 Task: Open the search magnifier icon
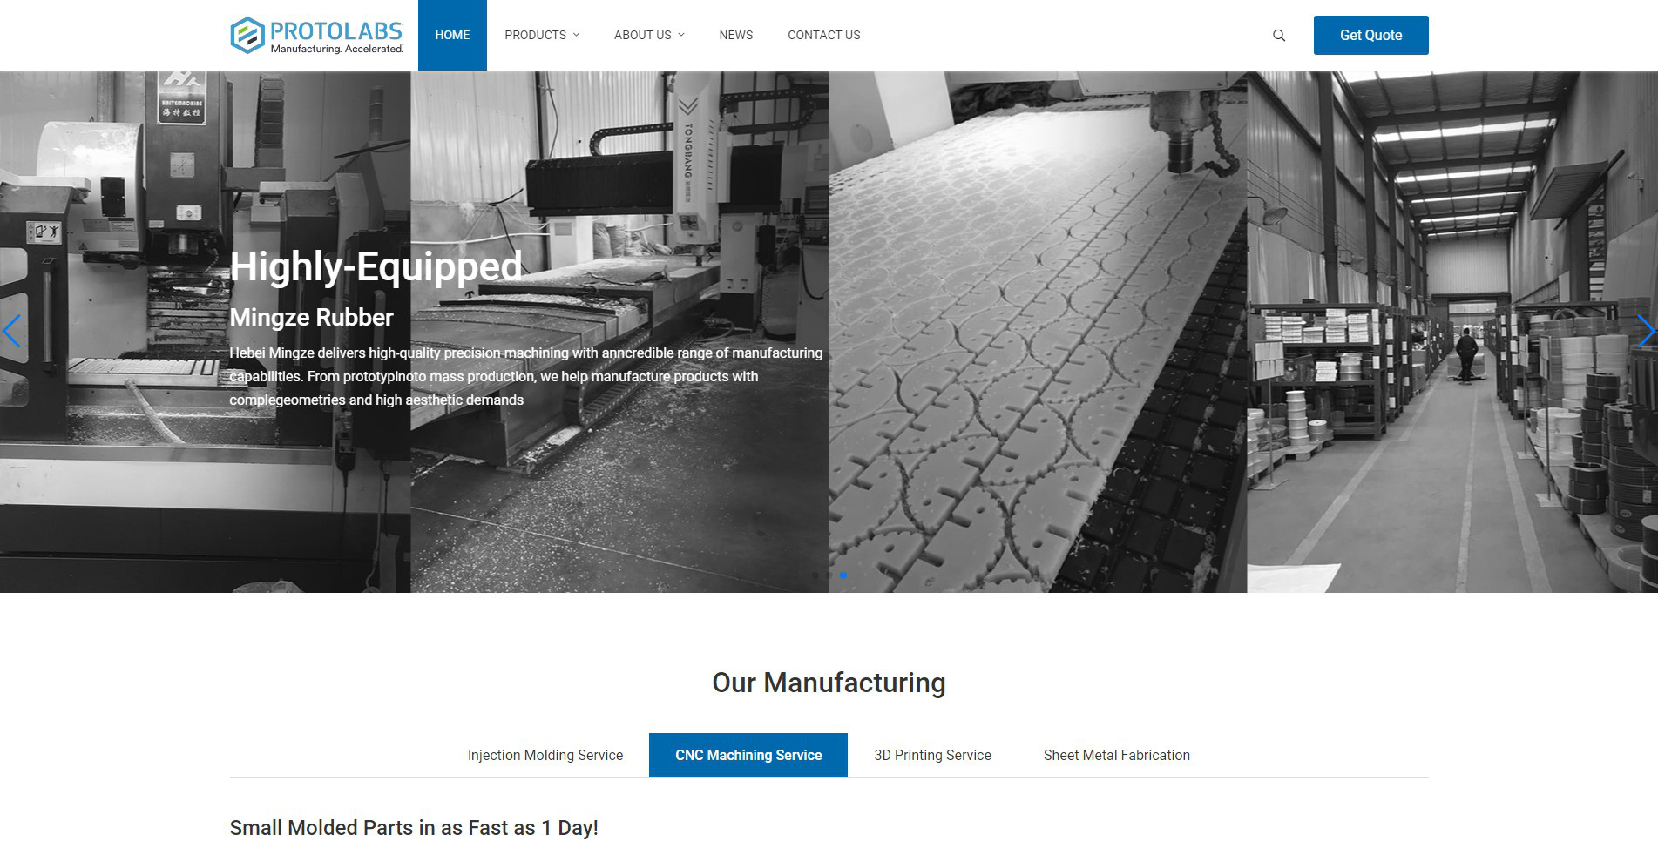(x=1279, y=36)
